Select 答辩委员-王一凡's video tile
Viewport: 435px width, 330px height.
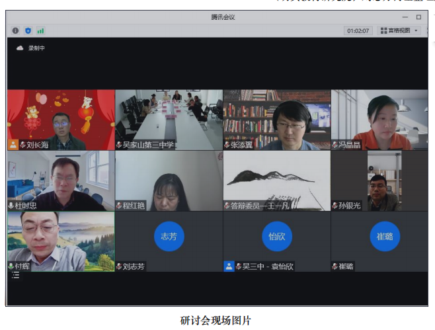tap(276, 177)
